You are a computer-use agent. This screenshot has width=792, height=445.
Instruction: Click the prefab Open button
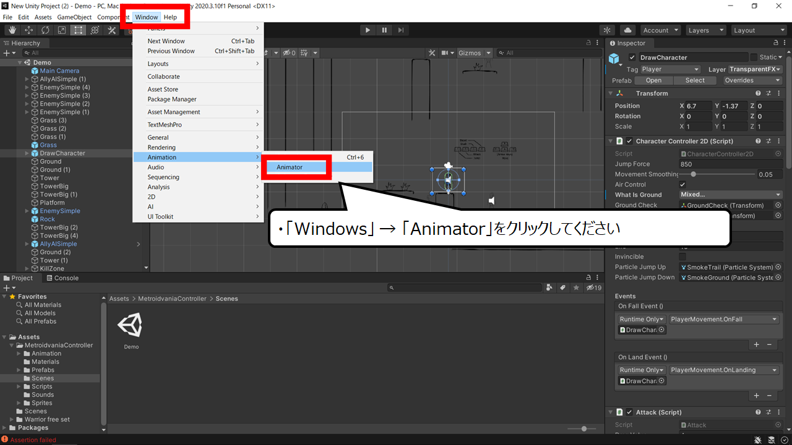653,80
